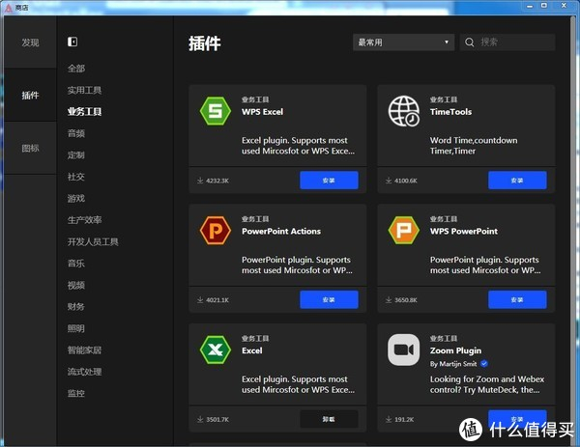Switch to the 图标 tab
This screenshot has width=580, height=447.
(30, 148)
